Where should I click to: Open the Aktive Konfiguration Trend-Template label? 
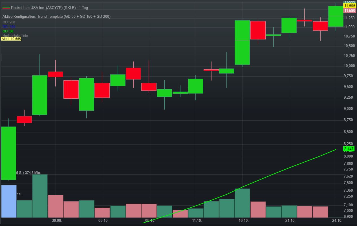(x=56, y=16)
